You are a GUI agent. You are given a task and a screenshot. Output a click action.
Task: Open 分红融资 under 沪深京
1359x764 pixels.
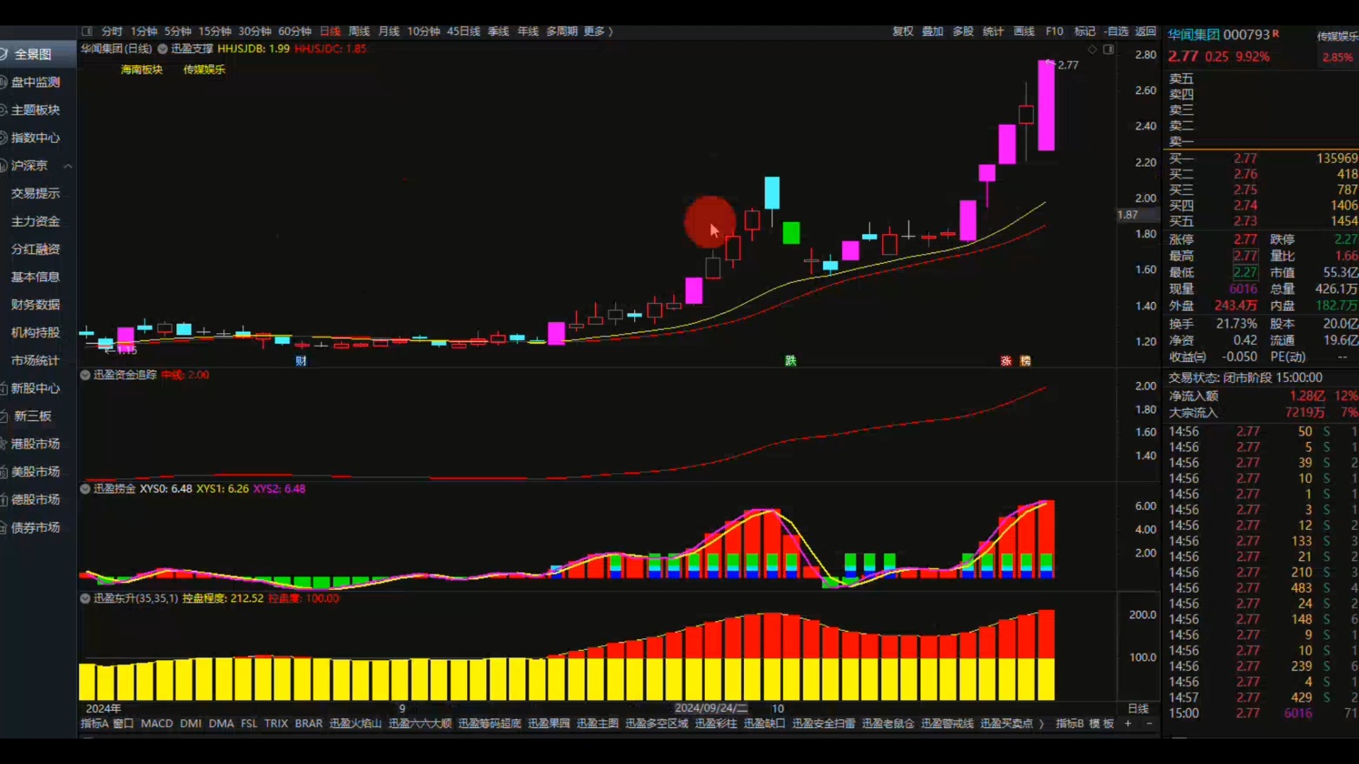[35, 249]
